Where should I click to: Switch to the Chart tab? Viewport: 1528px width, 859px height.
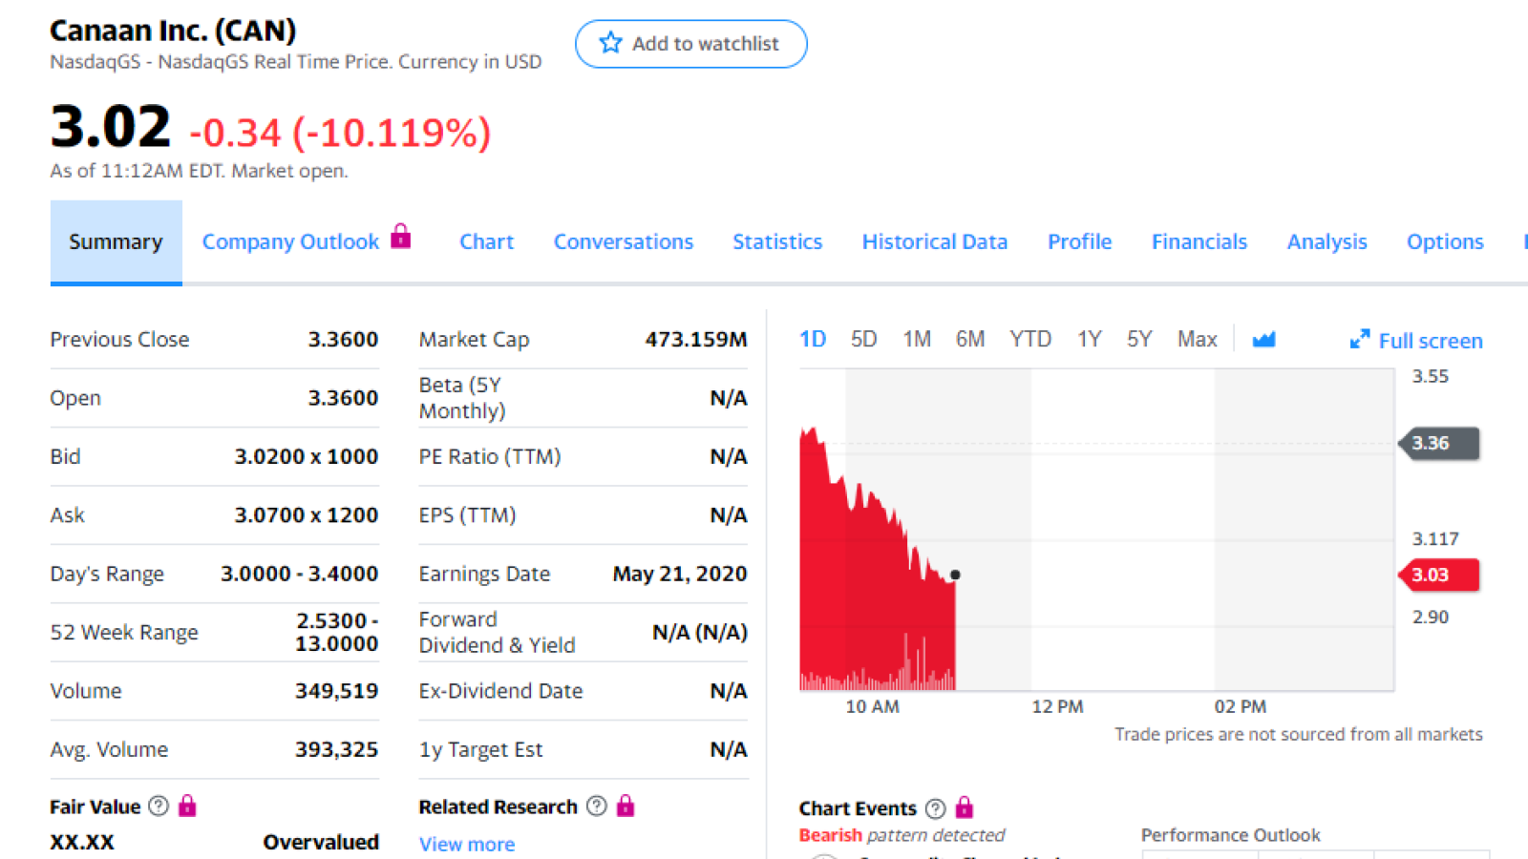coord(486,242)
